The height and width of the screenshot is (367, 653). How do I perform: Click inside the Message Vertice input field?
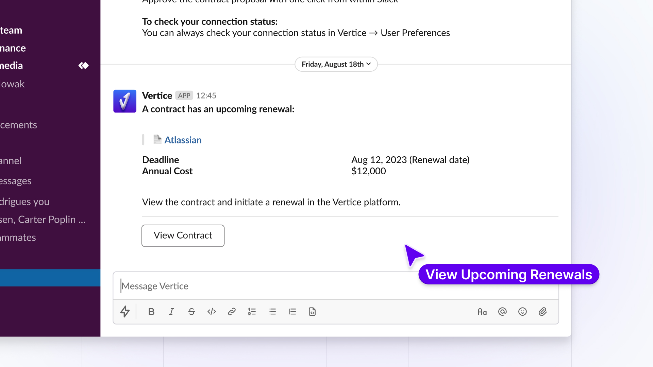point(272,286)
